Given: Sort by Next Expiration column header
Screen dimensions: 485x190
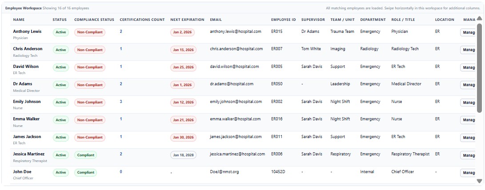Looking at the screenshot, I should pos(188,20).
